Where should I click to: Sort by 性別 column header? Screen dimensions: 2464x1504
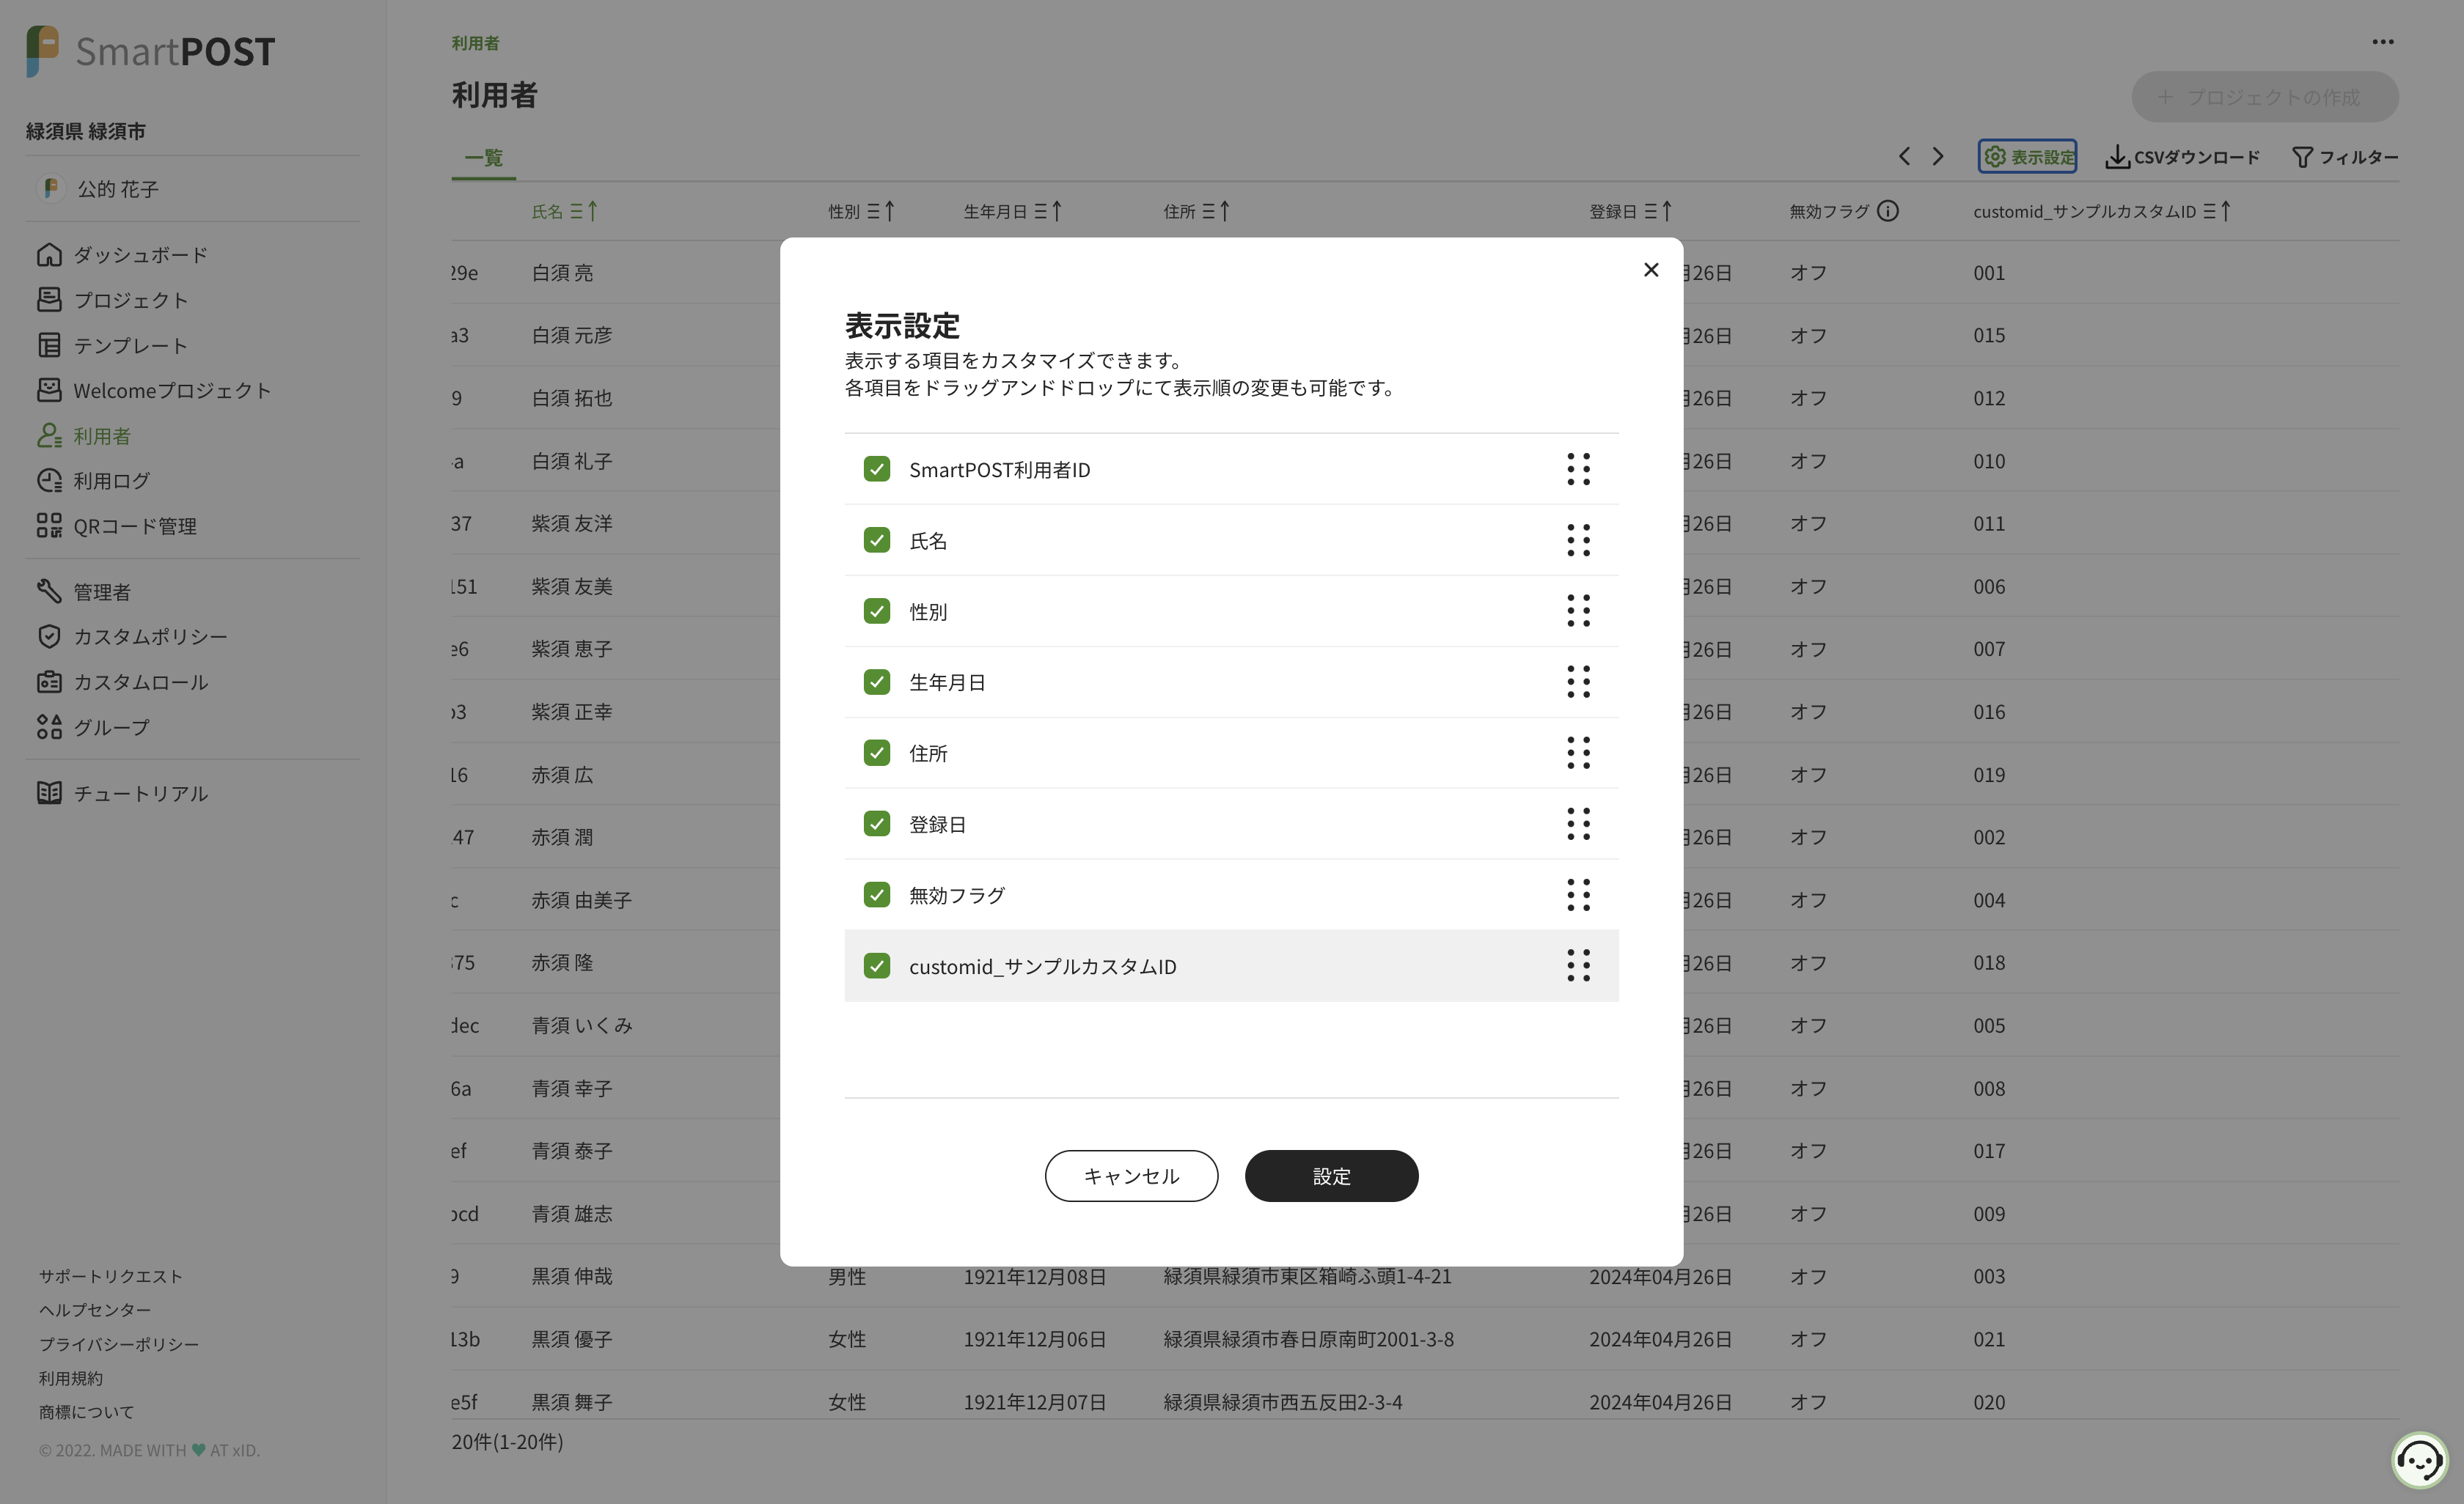(862, 211)
